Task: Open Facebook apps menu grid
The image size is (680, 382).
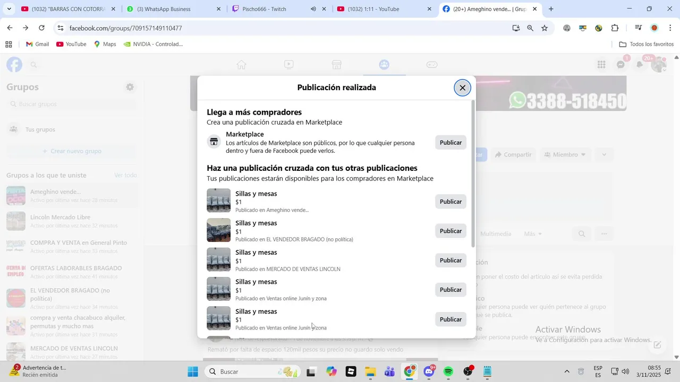Action: [601, 65]
